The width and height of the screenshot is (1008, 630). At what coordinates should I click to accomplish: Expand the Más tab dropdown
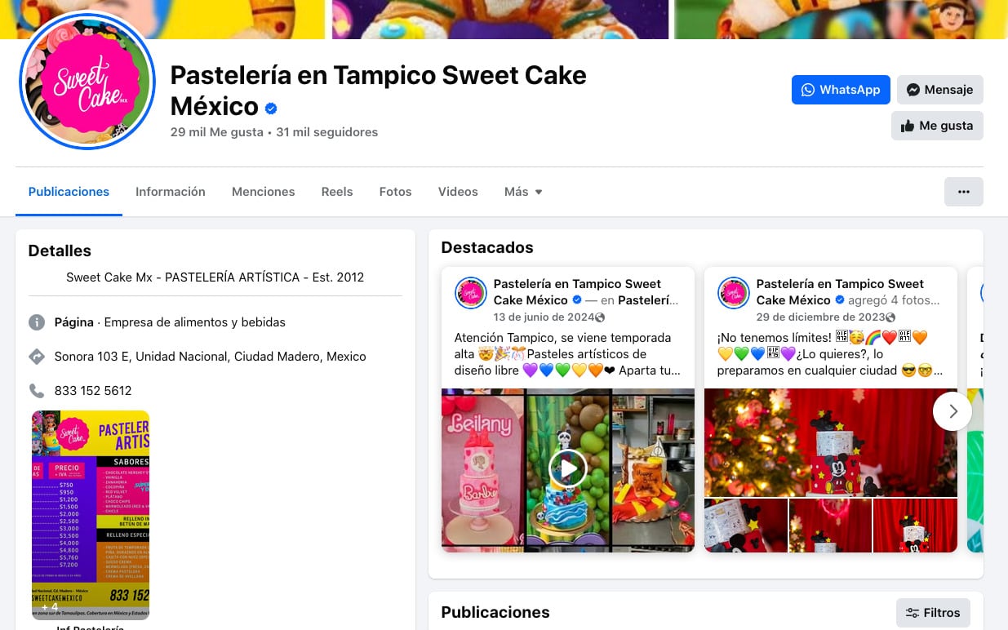click(522, 191)
